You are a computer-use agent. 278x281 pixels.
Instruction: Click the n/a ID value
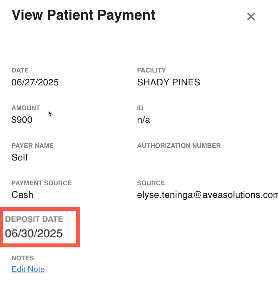[144, 120]
